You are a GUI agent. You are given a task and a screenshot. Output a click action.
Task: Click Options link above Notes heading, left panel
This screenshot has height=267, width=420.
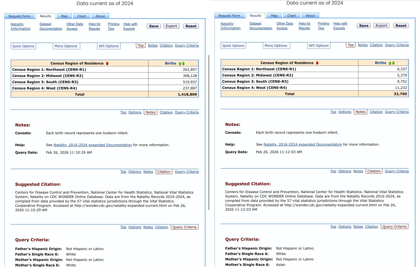[x=135, y=112]
